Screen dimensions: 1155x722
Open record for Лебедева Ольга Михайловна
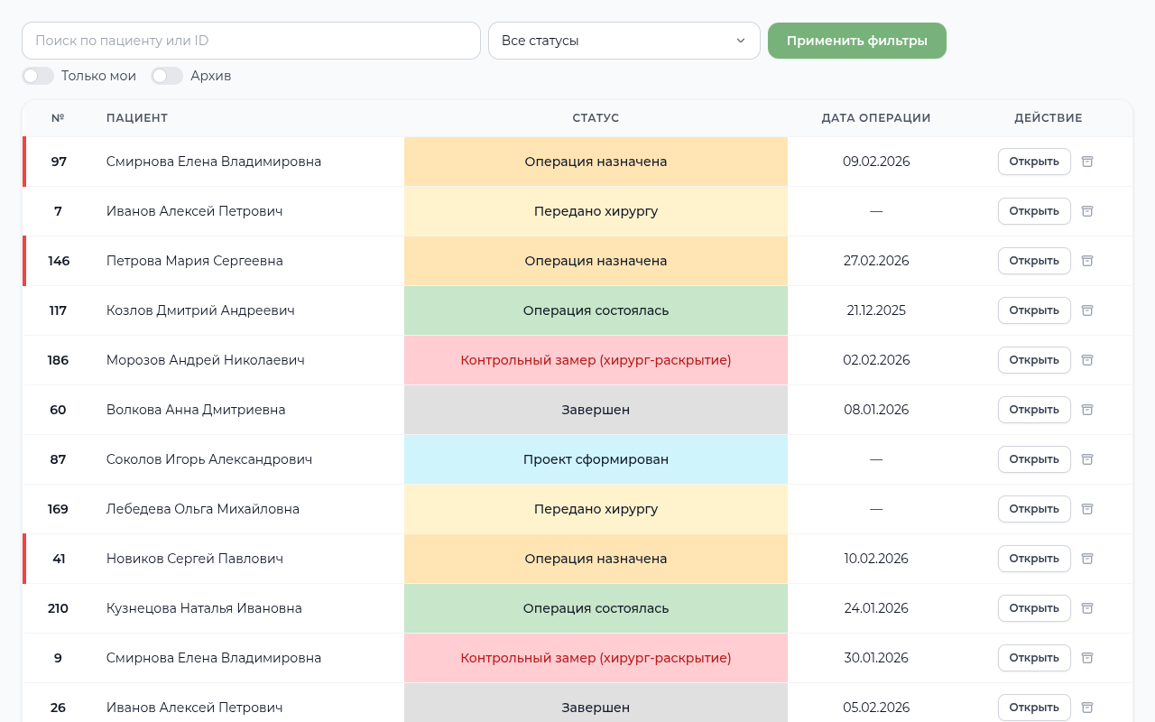pos(1033,509)
